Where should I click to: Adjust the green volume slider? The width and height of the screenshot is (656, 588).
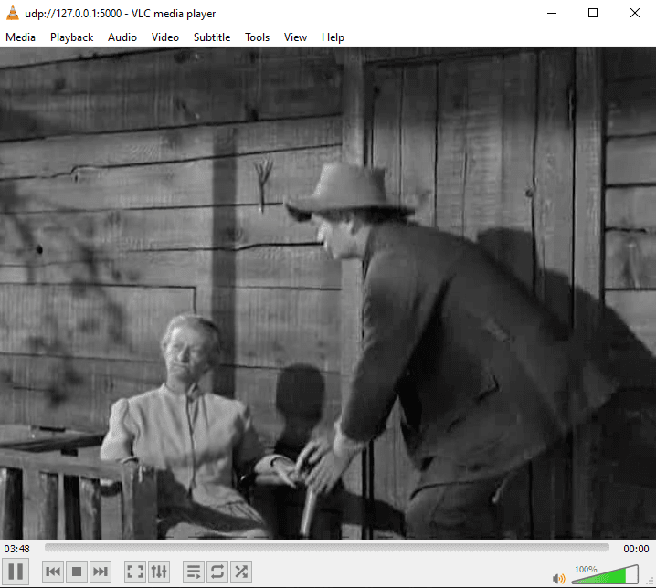(605, 575)
